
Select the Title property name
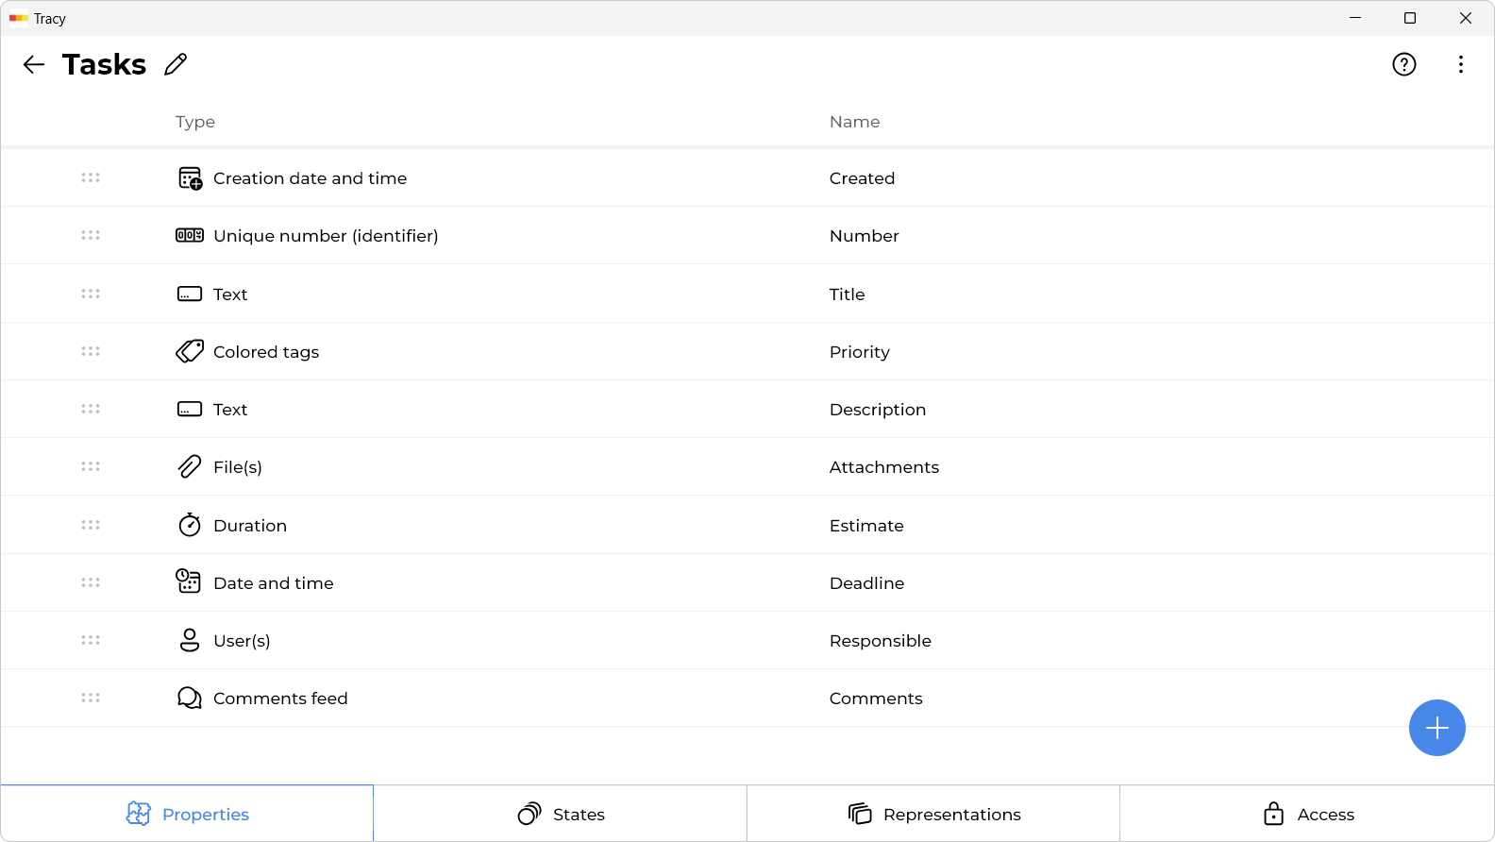847,295
